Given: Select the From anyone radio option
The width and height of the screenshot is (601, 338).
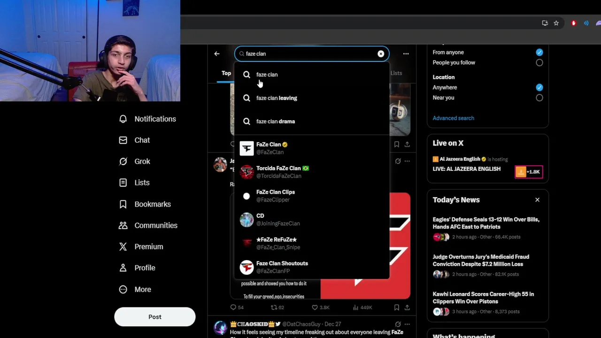Looking at the screenshot, I should coord(539,52).
